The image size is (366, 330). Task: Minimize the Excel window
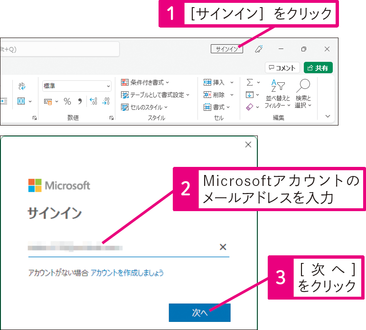[281, 49]
